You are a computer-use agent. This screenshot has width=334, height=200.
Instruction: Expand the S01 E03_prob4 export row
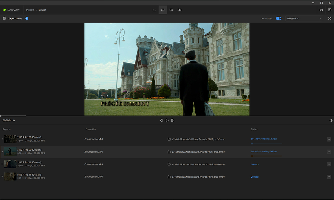[x=2, y=164]
